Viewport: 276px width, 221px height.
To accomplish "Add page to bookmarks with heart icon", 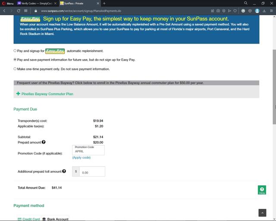I will coord(235,11).
